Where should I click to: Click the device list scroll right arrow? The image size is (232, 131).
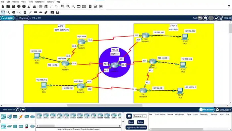[120, 126]
